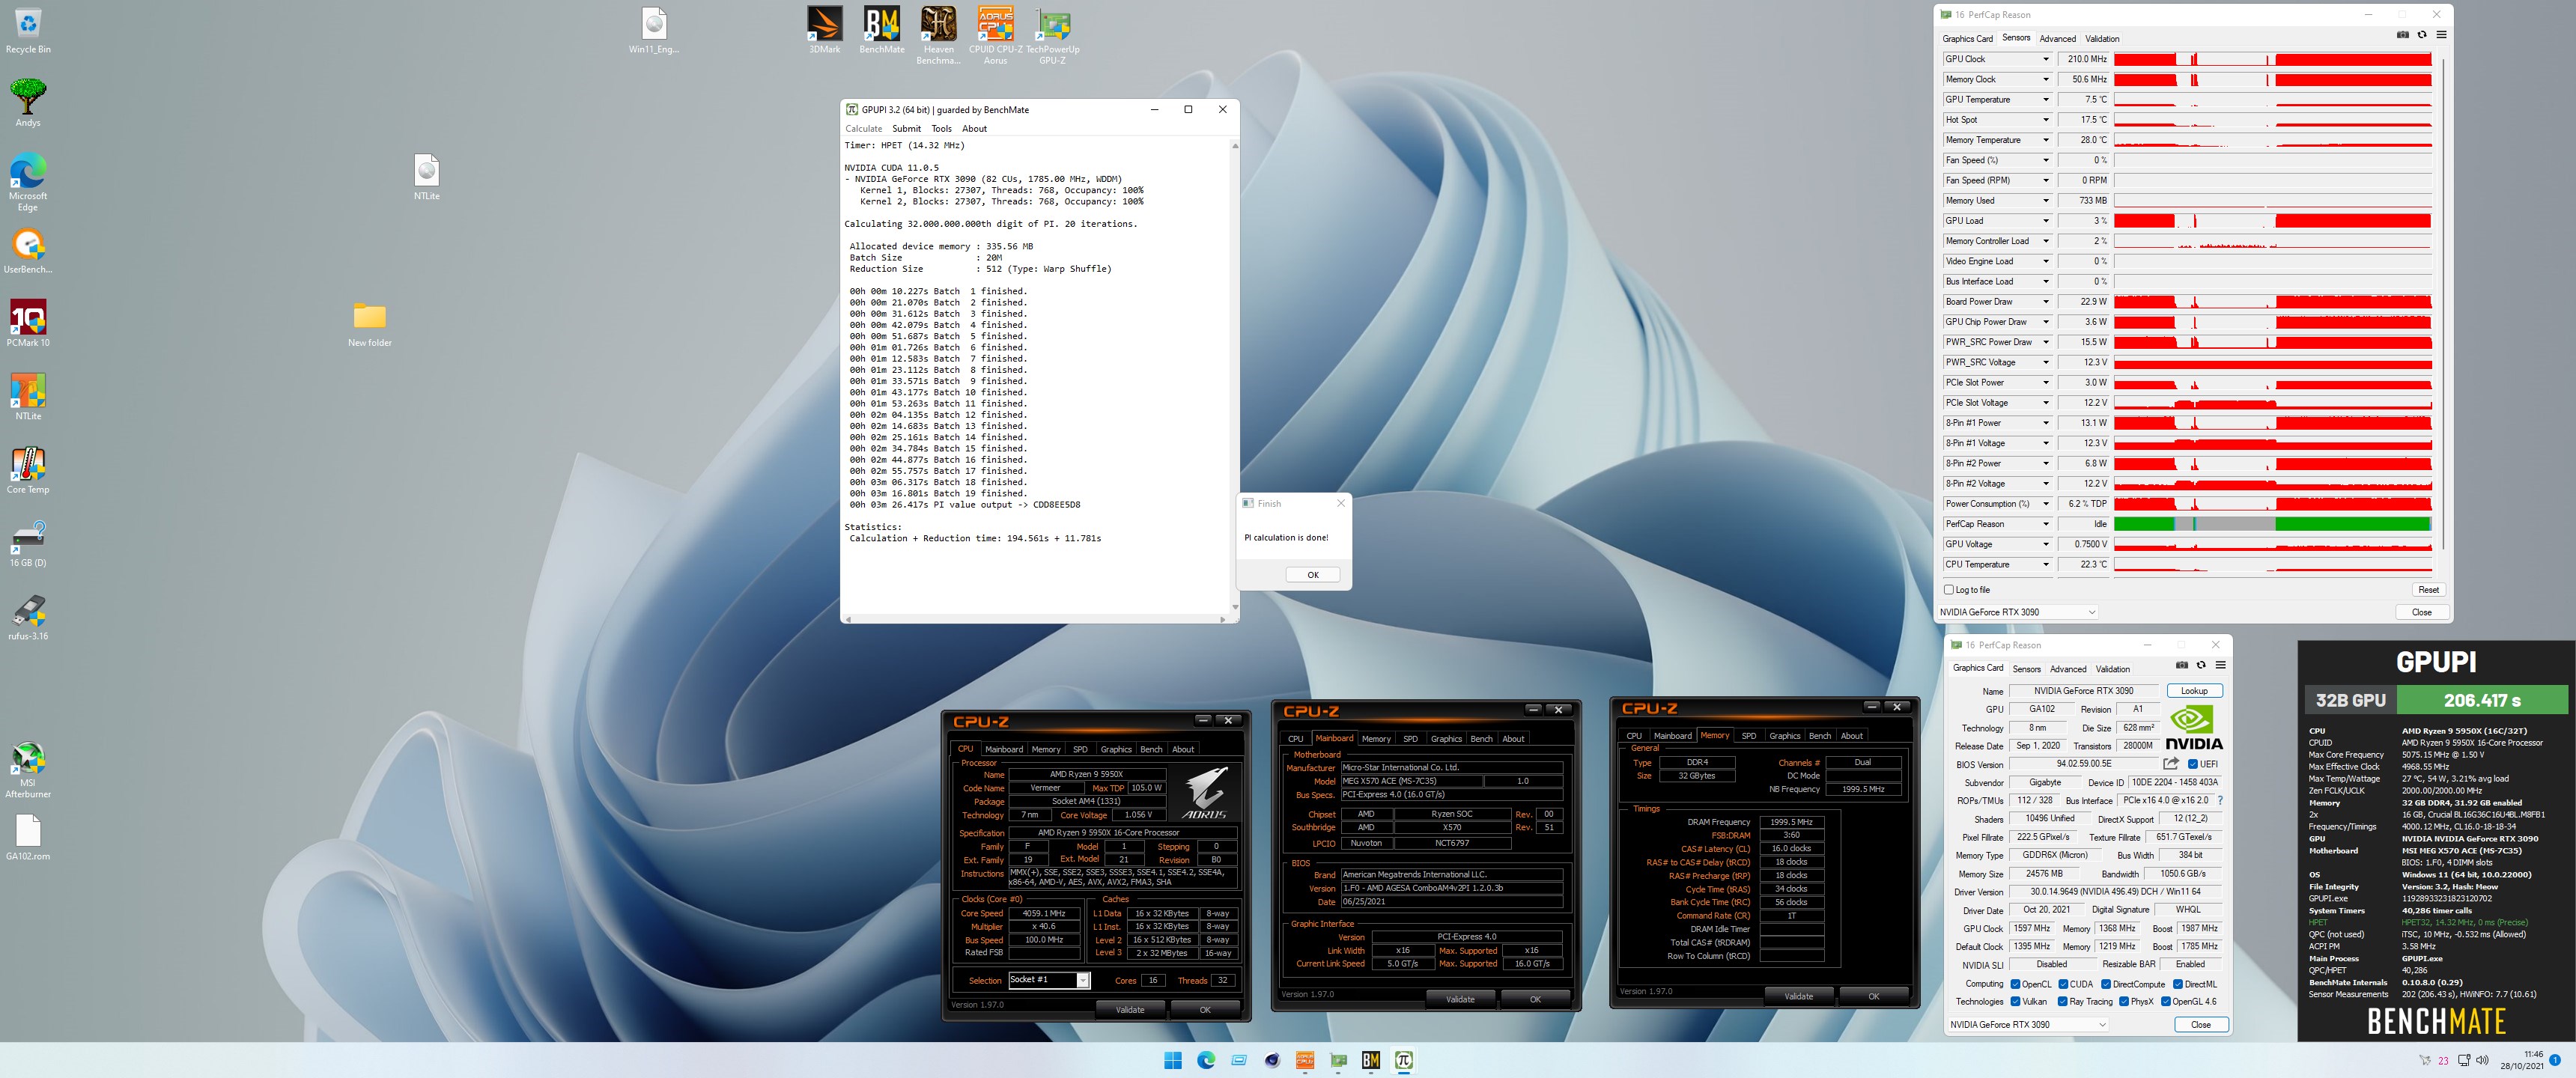Screen dimensions: 2576x1078
Task: Click OK in the CPU-Z memory window
Action: pos(1873,996)
